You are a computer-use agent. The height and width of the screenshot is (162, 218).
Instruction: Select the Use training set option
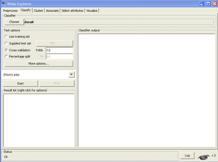pyautogui.click(x=6, y=37)
